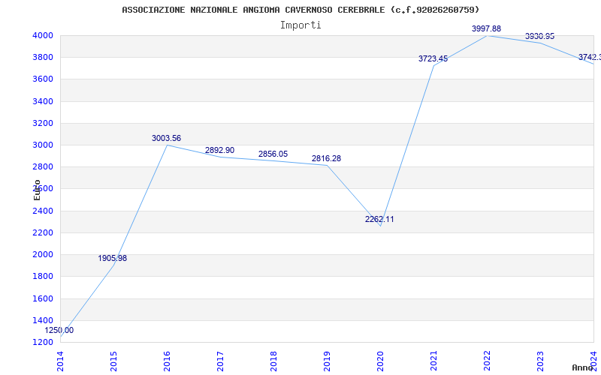Click the 'Anno' x-axis title

pos(583,367)
